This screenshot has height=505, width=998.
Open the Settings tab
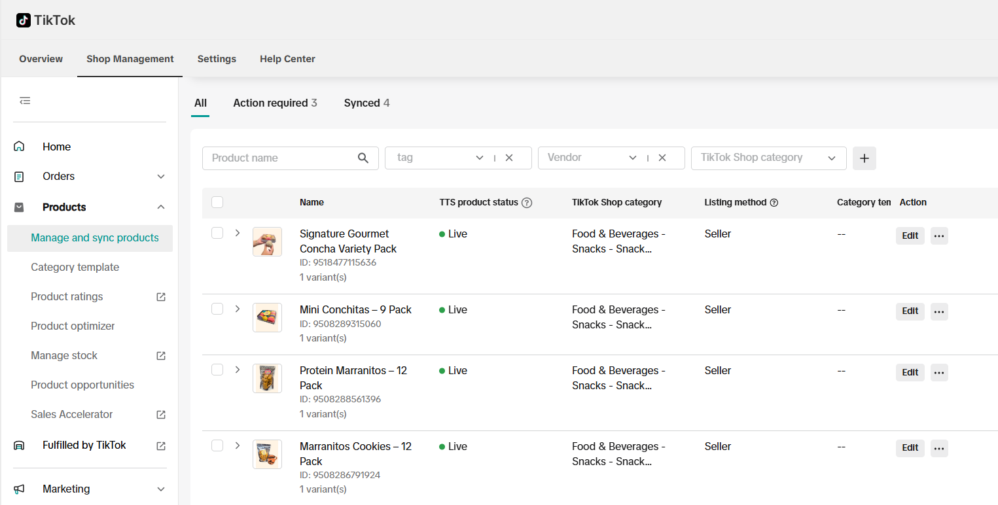217,59
